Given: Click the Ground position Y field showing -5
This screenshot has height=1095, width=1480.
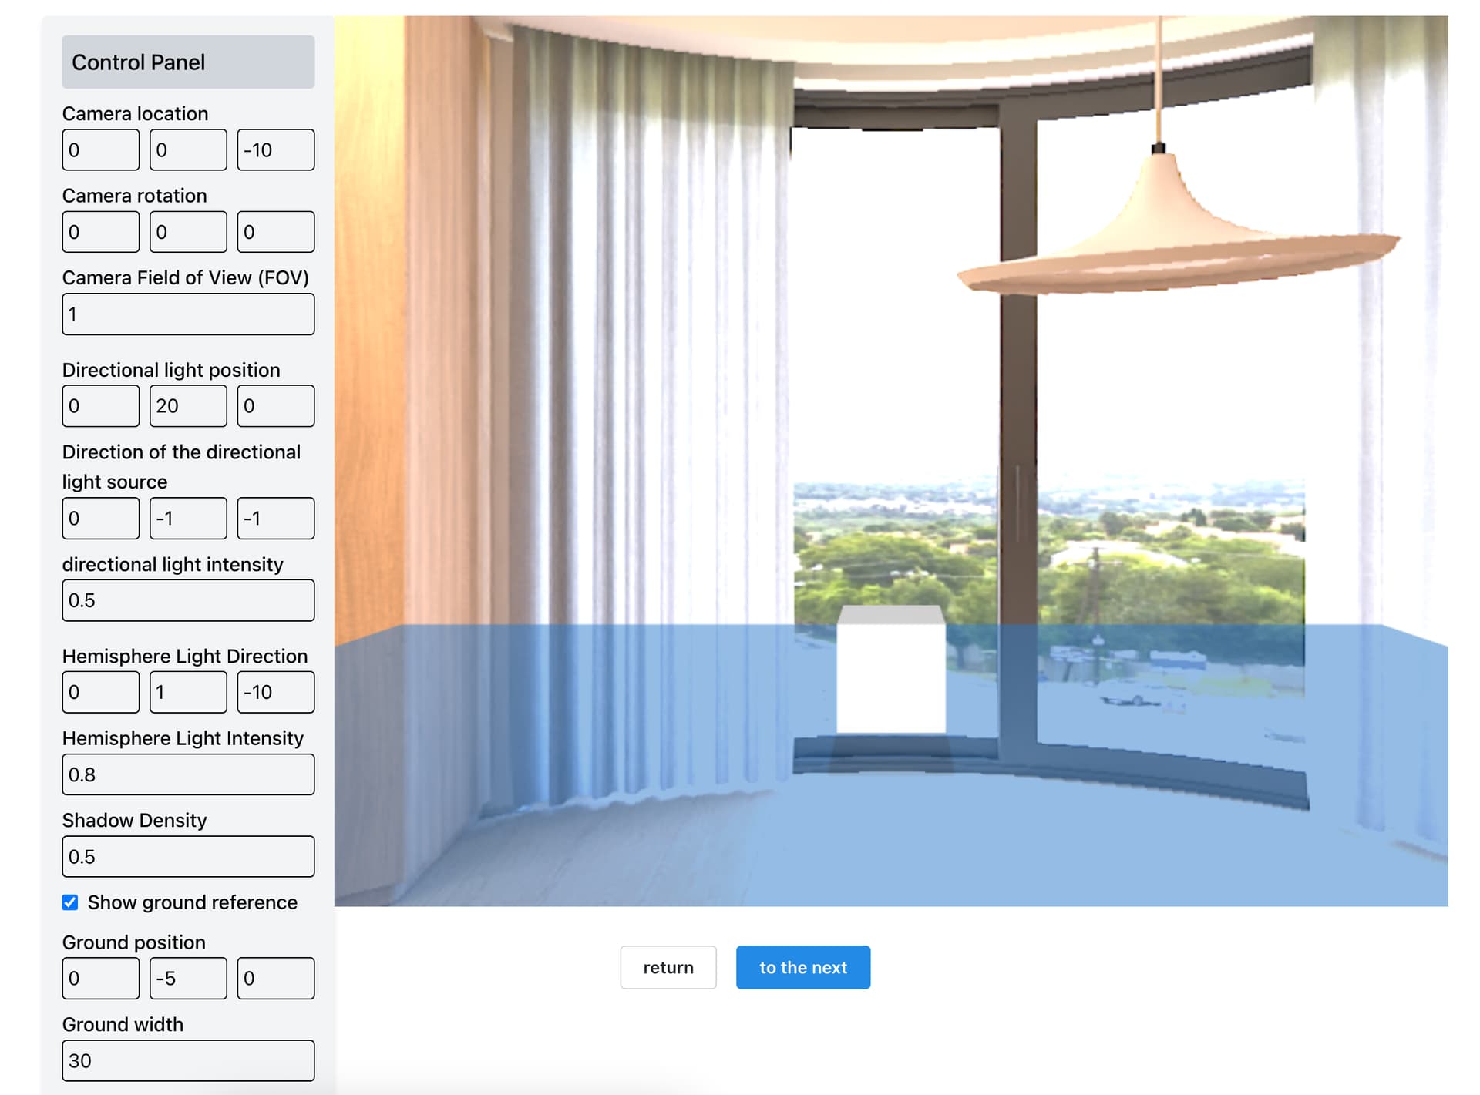Looking at the screenshot, I should tap(188, 978).
